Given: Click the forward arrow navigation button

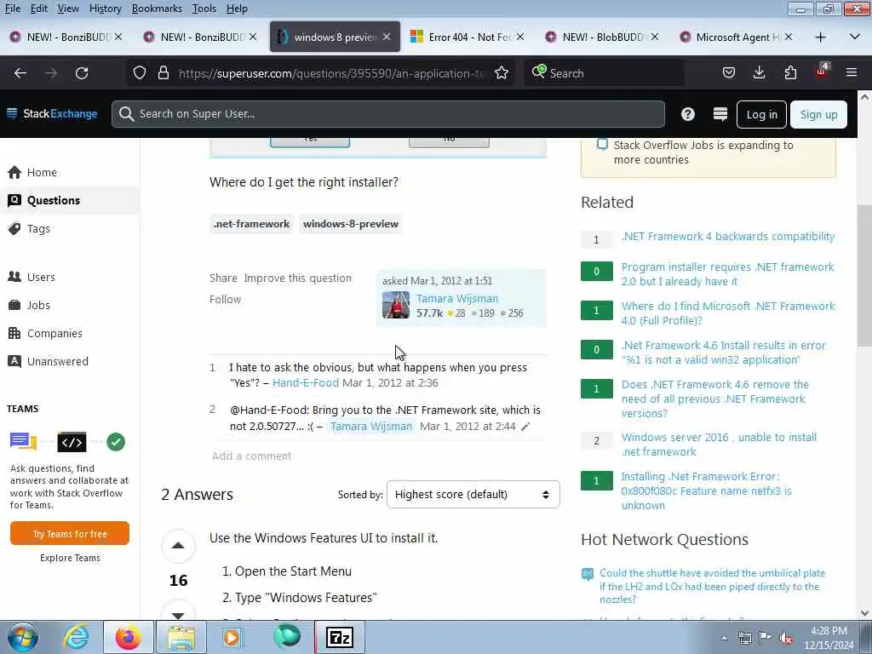Looking at the screenshot, I should (x=51, y=73).
